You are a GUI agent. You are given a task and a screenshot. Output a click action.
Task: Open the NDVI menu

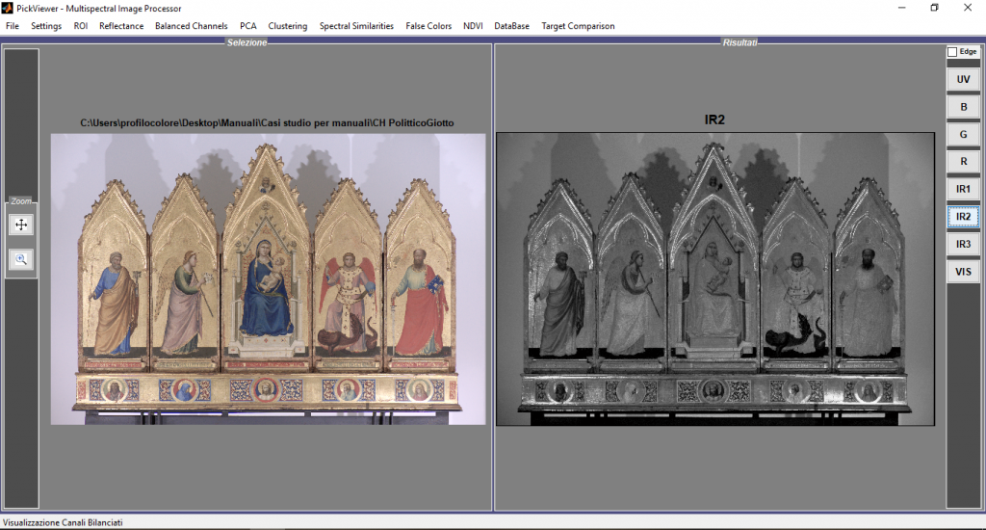pyautogui.click(x=473, y=26)
